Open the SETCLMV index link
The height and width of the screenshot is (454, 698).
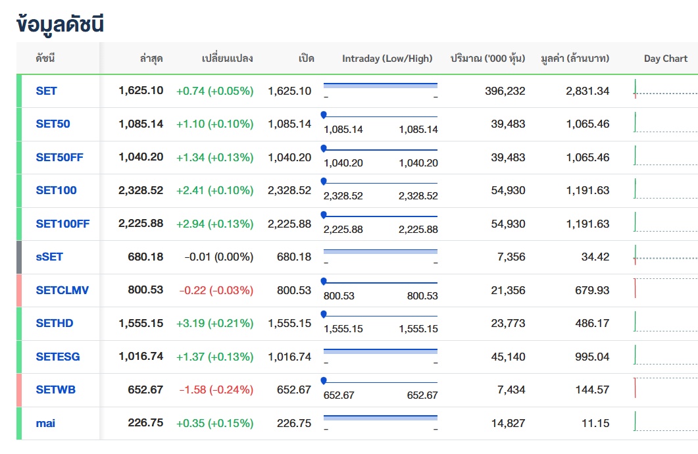coord(62,290)
